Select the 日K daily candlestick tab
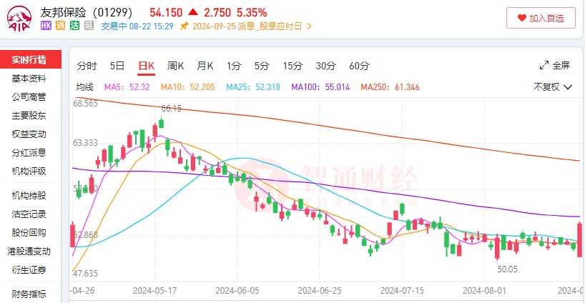 146,66
